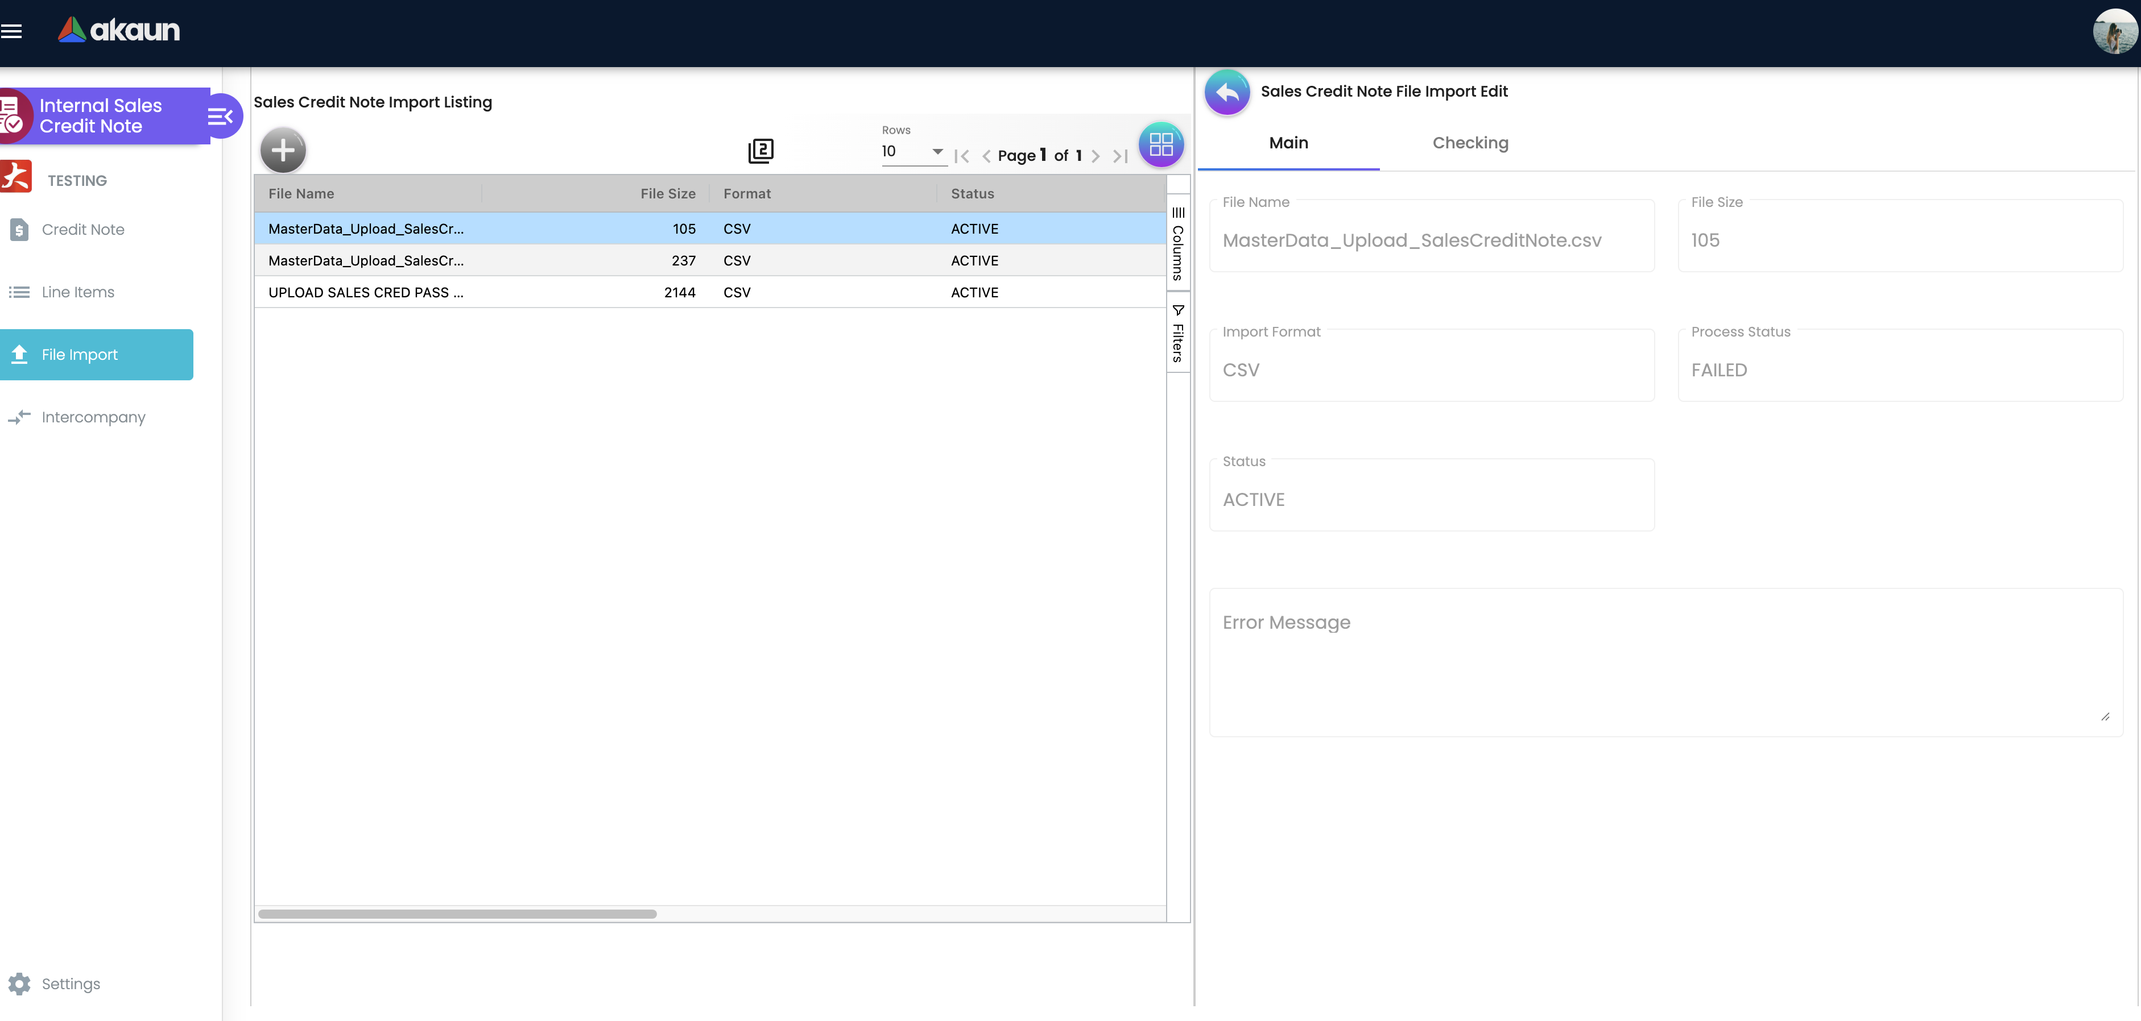Open the user profile avatar
This screenshot has height=1021, width=2141.
[2114, 32]
